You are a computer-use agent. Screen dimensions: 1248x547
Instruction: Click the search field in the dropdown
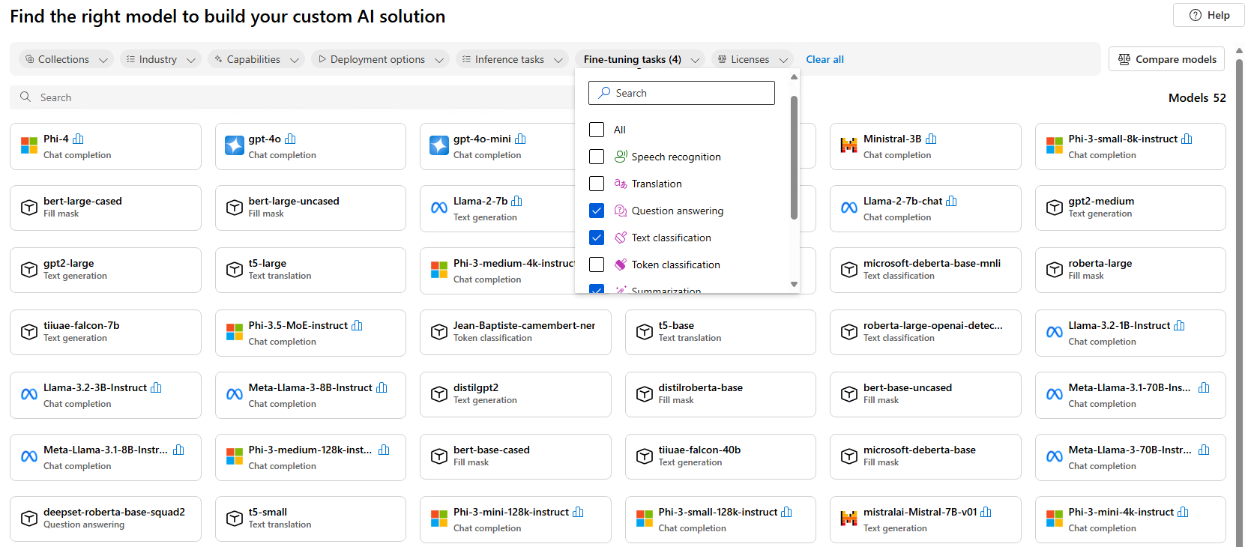click(x=681, y=93)
